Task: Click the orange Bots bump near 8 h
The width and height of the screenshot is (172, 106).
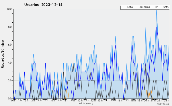Action: coord(67,94)
